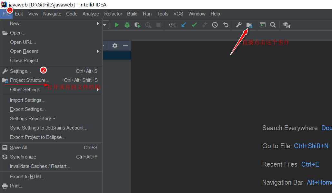Viewport: 332px width, 193px height.
Task: Click Search Everywhere magnifier icon
Action: (x=273, y=25)
